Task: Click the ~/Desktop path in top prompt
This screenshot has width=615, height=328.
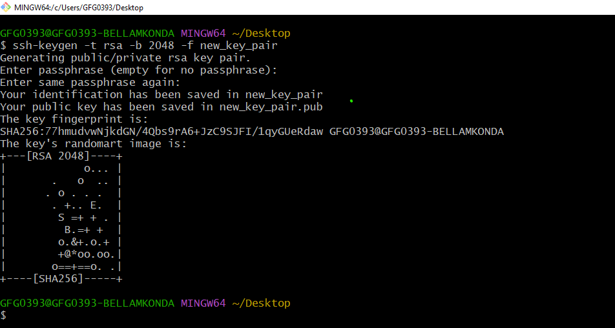Action: (260, 34)
